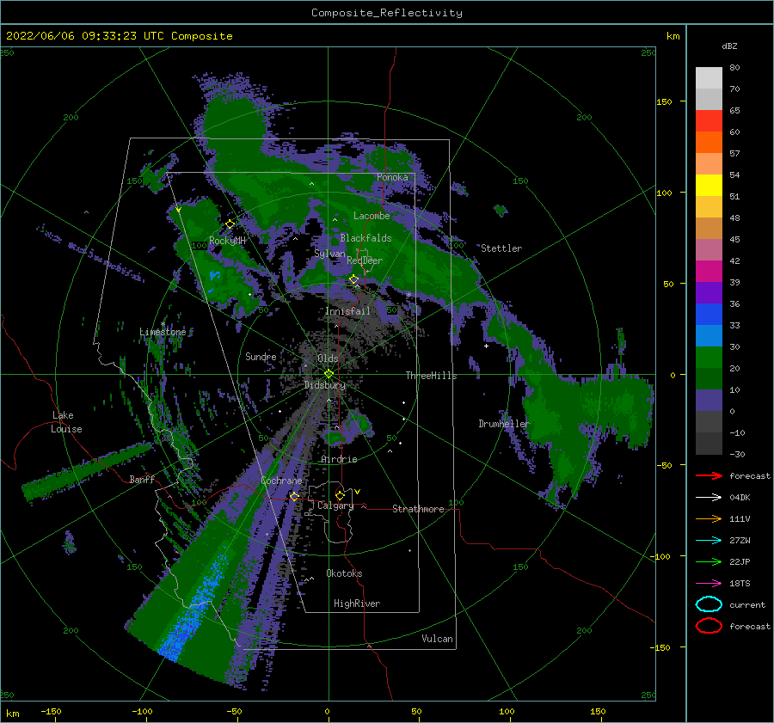Image resolution: width=774 pixels, height=723 pixels.
Task: Click the Cochrane city label
Action: pyautogui.click(x=281, y=481)
